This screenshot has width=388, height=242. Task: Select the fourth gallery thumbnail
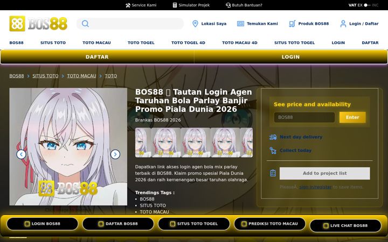225,143
